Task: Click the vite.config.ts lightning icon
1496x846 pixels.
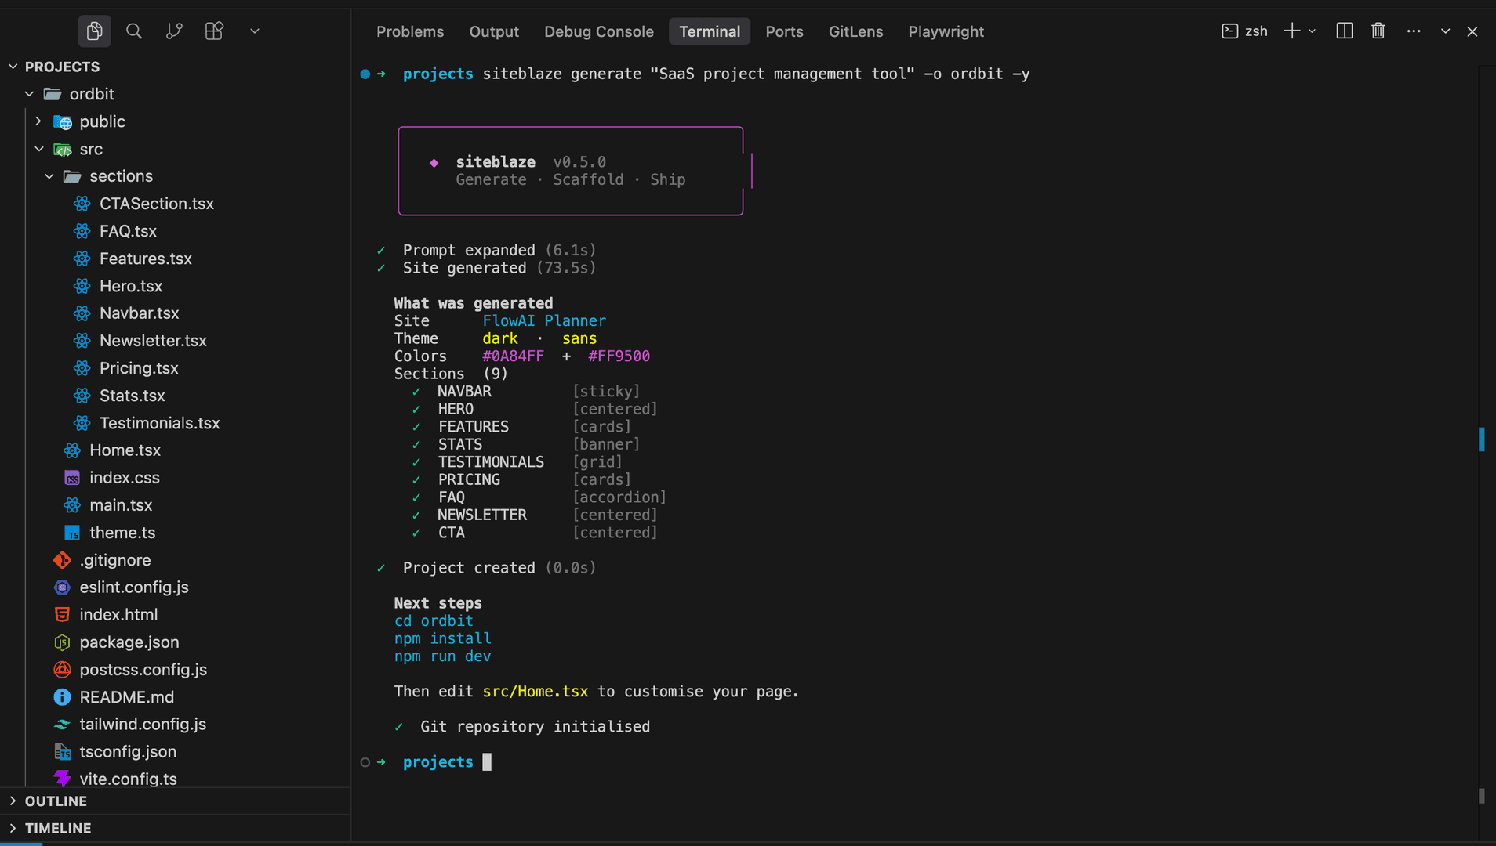Action: 62,779
